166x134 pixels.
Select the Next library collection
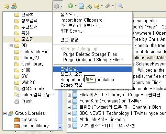tap(32, 64)
